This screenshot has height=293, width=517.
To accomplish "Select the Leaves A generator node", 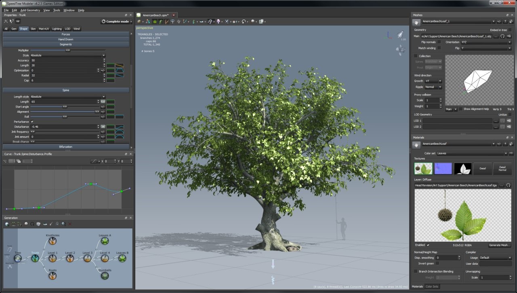I will 105,241.
